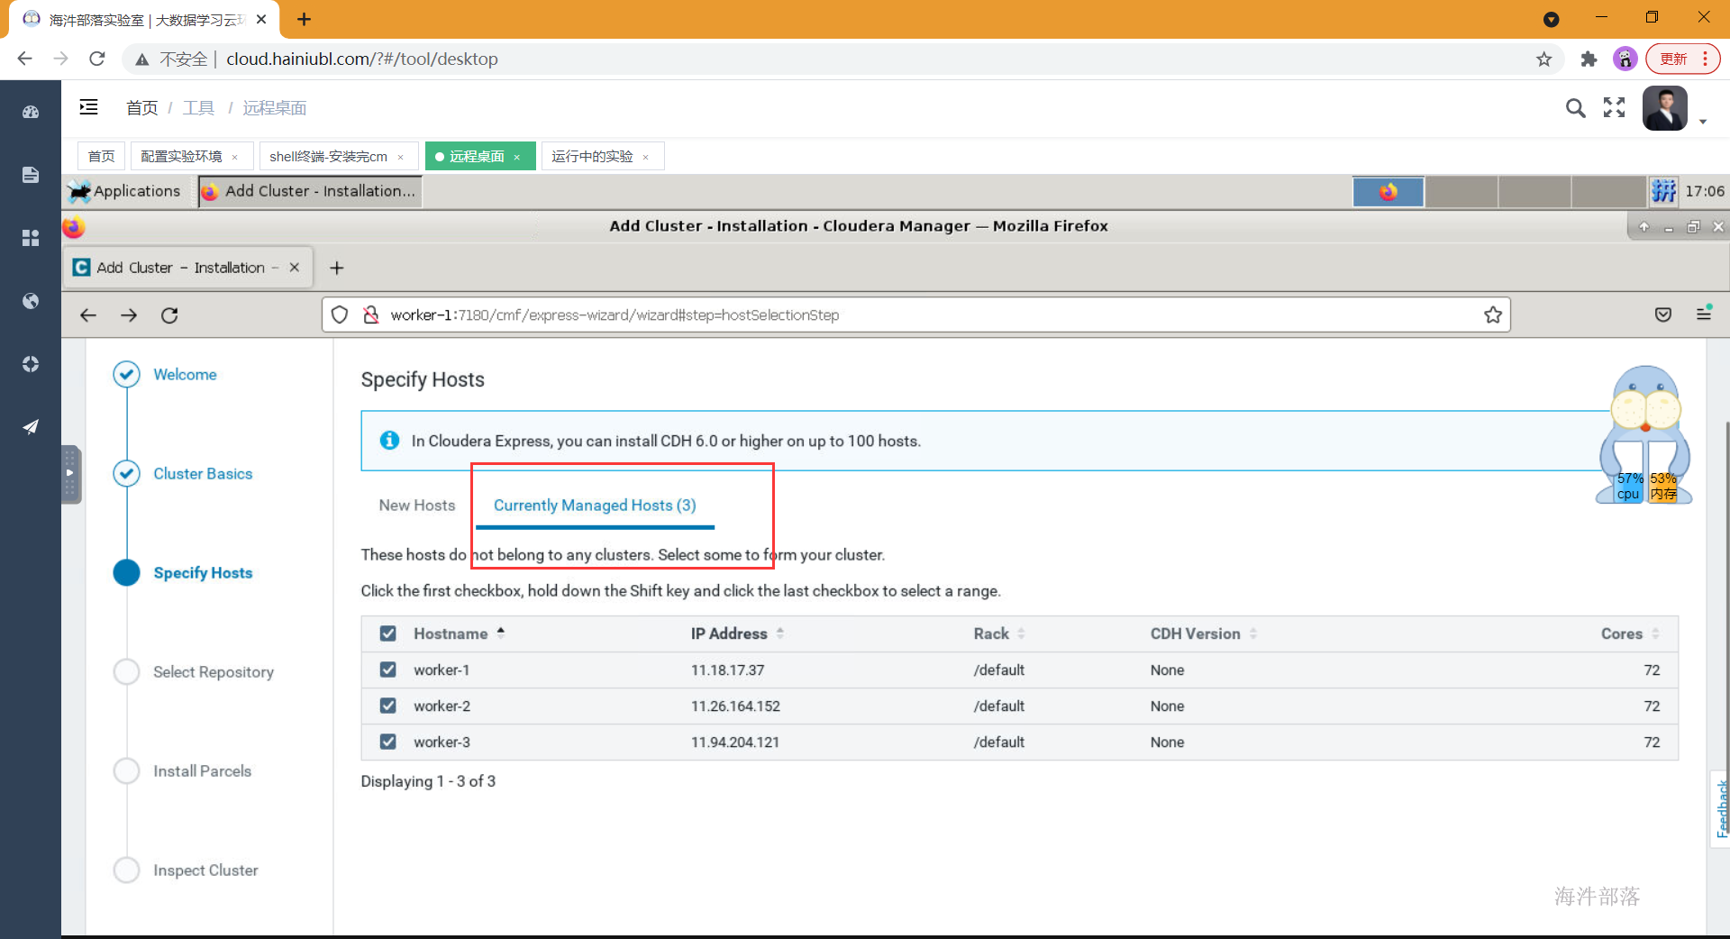Click Firefox back arrow in remote desktop

tap(88, 315)
